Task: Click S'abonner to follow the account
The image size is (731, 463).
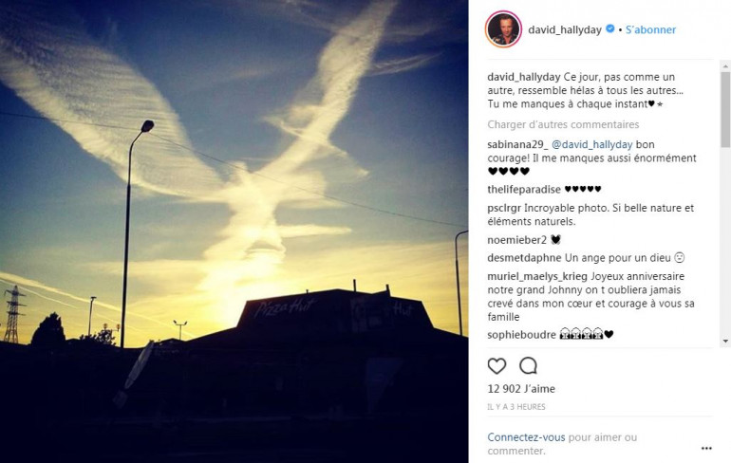Action: click(650, 29)
